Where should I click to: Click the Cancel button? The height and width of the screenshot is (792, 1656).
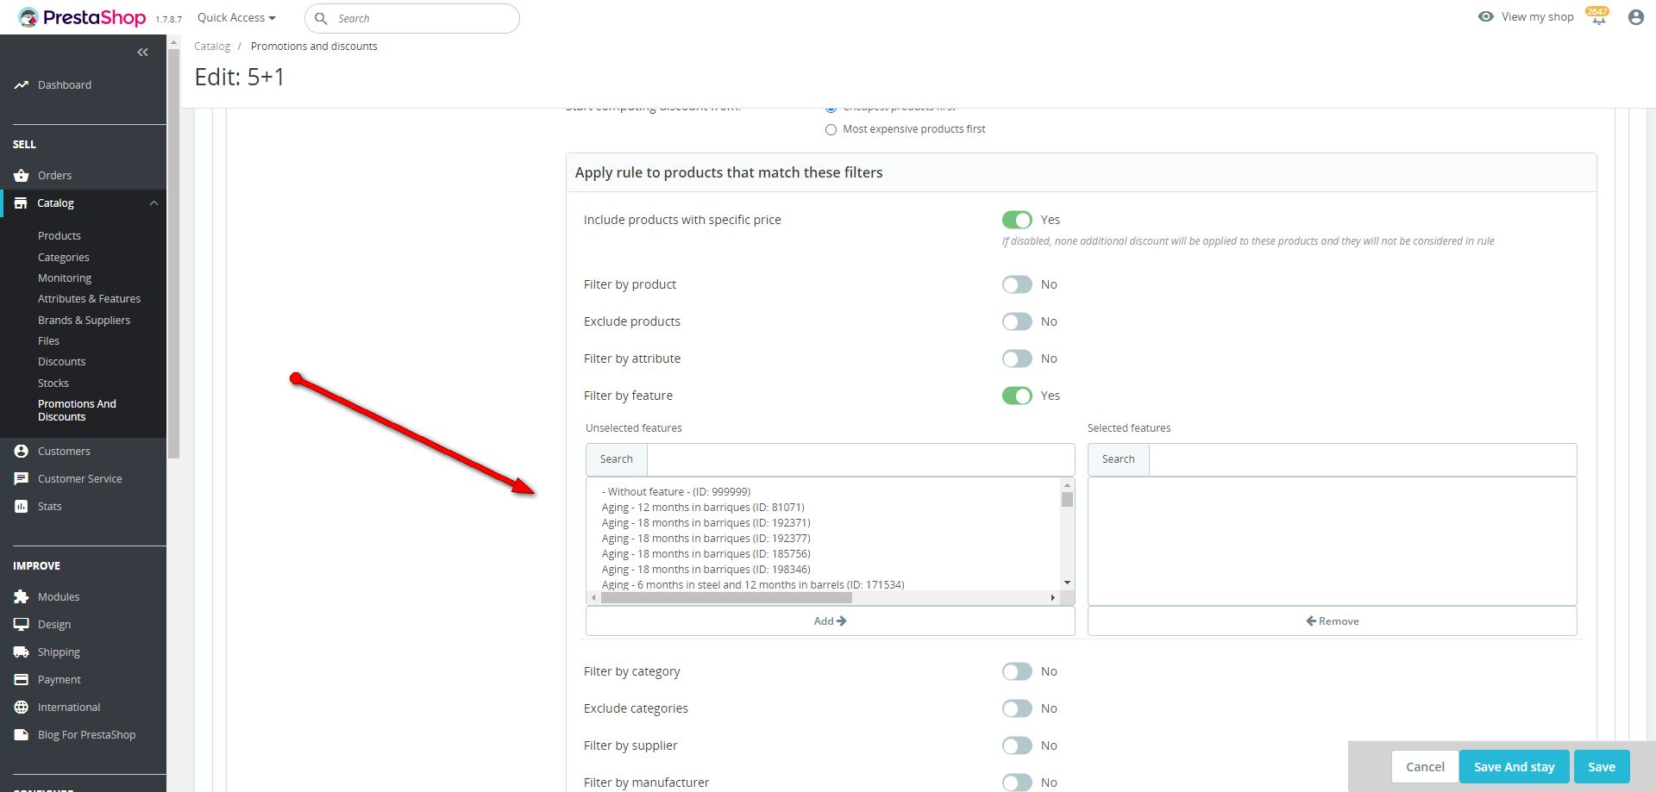1425,767
